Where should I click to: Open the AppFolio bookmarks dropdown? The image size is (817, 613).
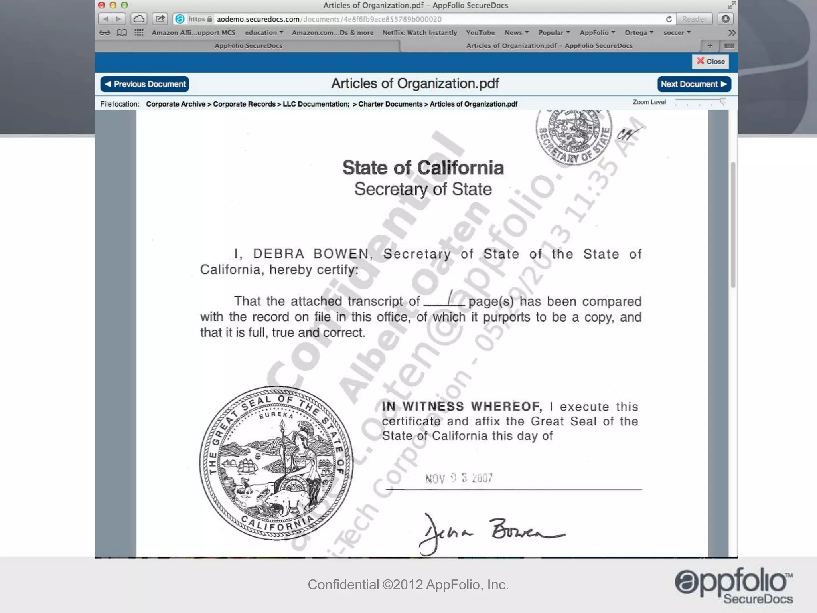pyautogui.click(x=597, y=32)
